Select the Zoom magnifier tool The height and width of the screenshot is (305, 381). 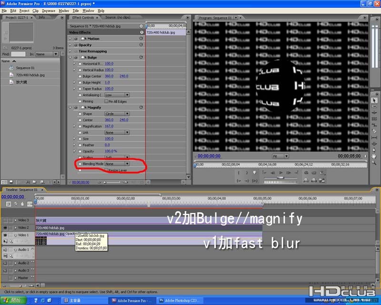[x=374, y=163]
